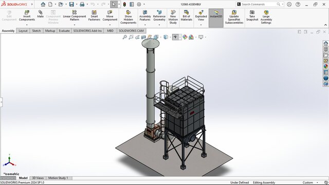Expand the Insert Components dropdown arrow

[x=27, y=25]
